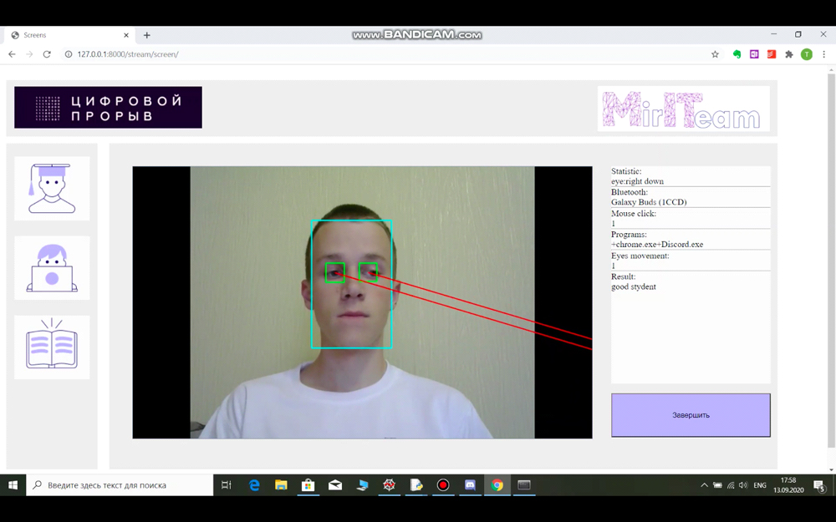Switch the ENG input language
This screenshot has height=522, width=836.
click(x=760, y=485)
